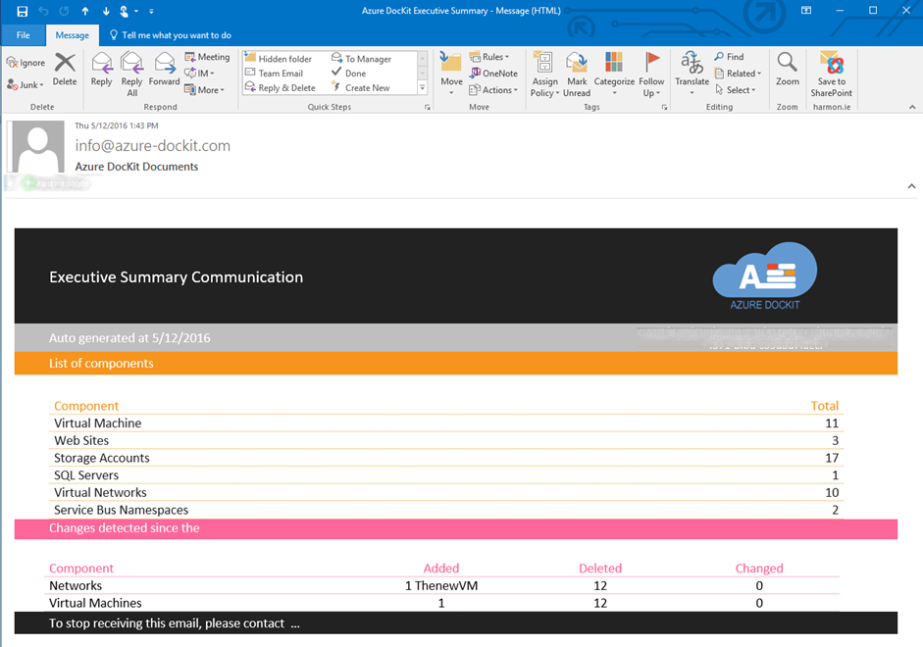This screenshot has height=647, width=923.
Task: Forward this email
Action: pos(164,70)
